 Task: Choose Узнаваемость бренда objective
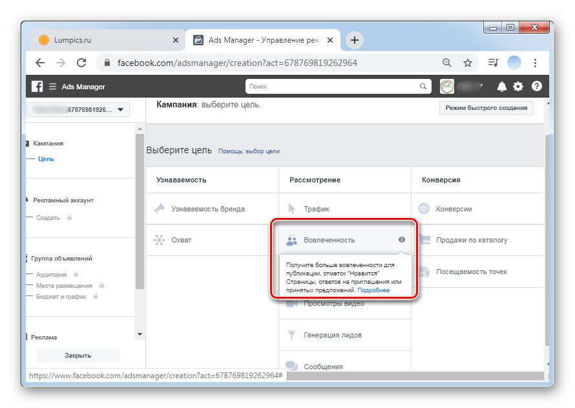pyautogui.click(x=213, y=209)
